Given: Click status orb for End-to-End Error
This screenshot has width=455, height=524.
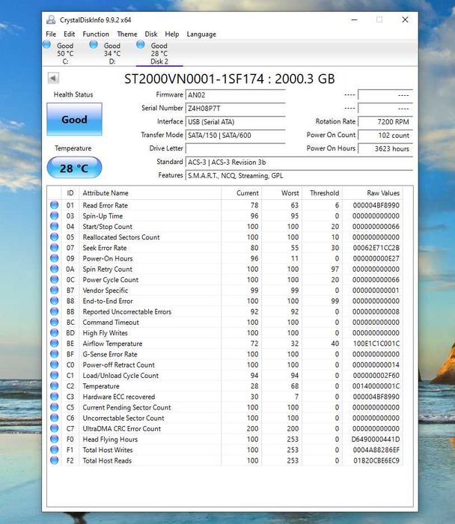Looking at the screenshot, I should click(x=54, y=301).
